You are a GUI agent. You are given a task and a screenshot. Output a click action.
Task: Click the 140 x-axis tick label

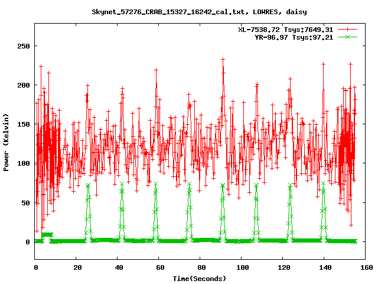point(325,267)
